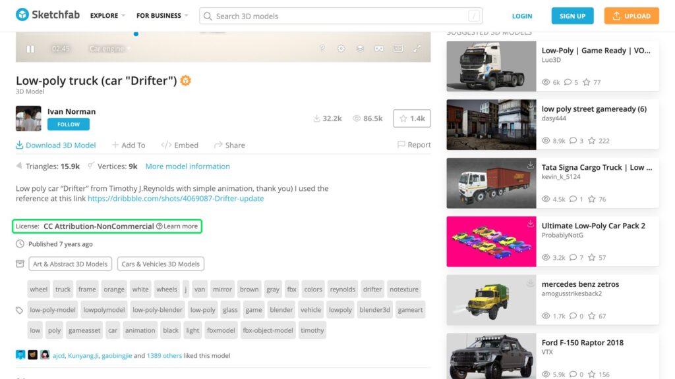This screenshot has width=675, height=379.
Task: Open ProbablyNotG author link
Action: [562, 236]
